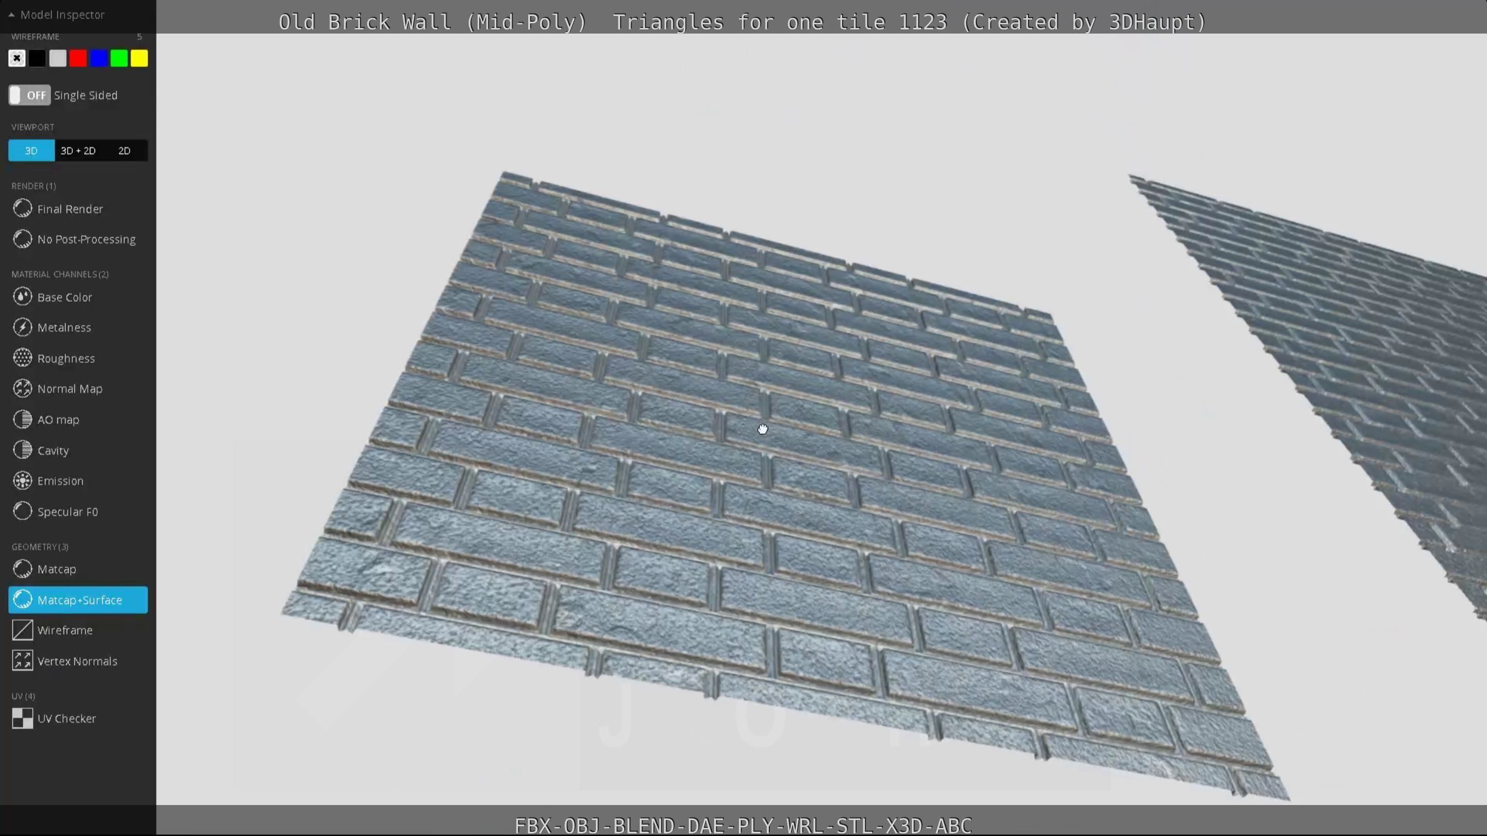Select the Wireframe geometry icon

coord(23,630)
